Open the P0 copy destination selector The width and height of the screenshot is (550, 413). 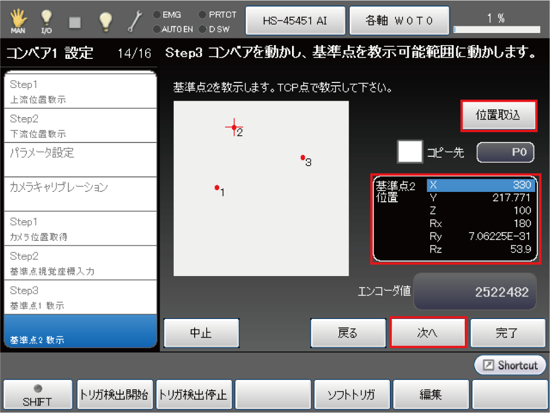(505, 152)
